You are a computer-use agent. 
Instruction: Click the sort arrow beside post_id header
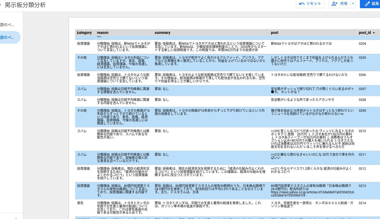click(x=374, y=33)
